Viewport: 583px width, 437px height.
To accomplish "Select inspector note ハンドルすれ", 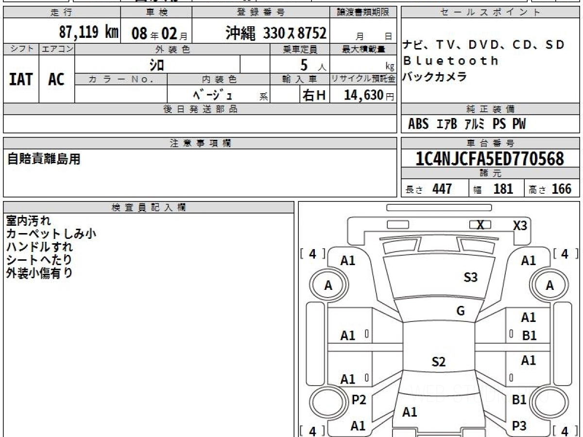I will (39, 247).
